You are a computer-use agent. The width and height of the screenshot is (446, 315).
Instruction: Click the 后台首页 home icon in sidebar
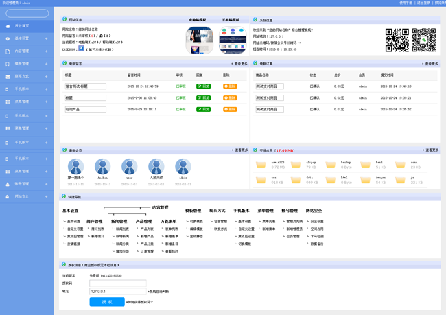(x=8, y=26)
